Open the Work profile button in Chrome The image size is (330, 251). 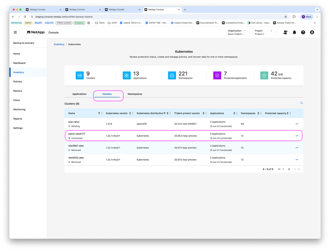[x=307, y=17]
